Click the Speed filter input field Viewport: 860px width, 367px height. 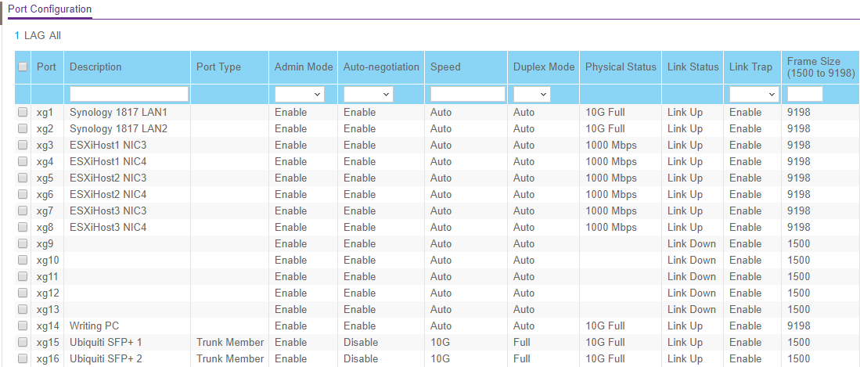(x=467, y=94)
